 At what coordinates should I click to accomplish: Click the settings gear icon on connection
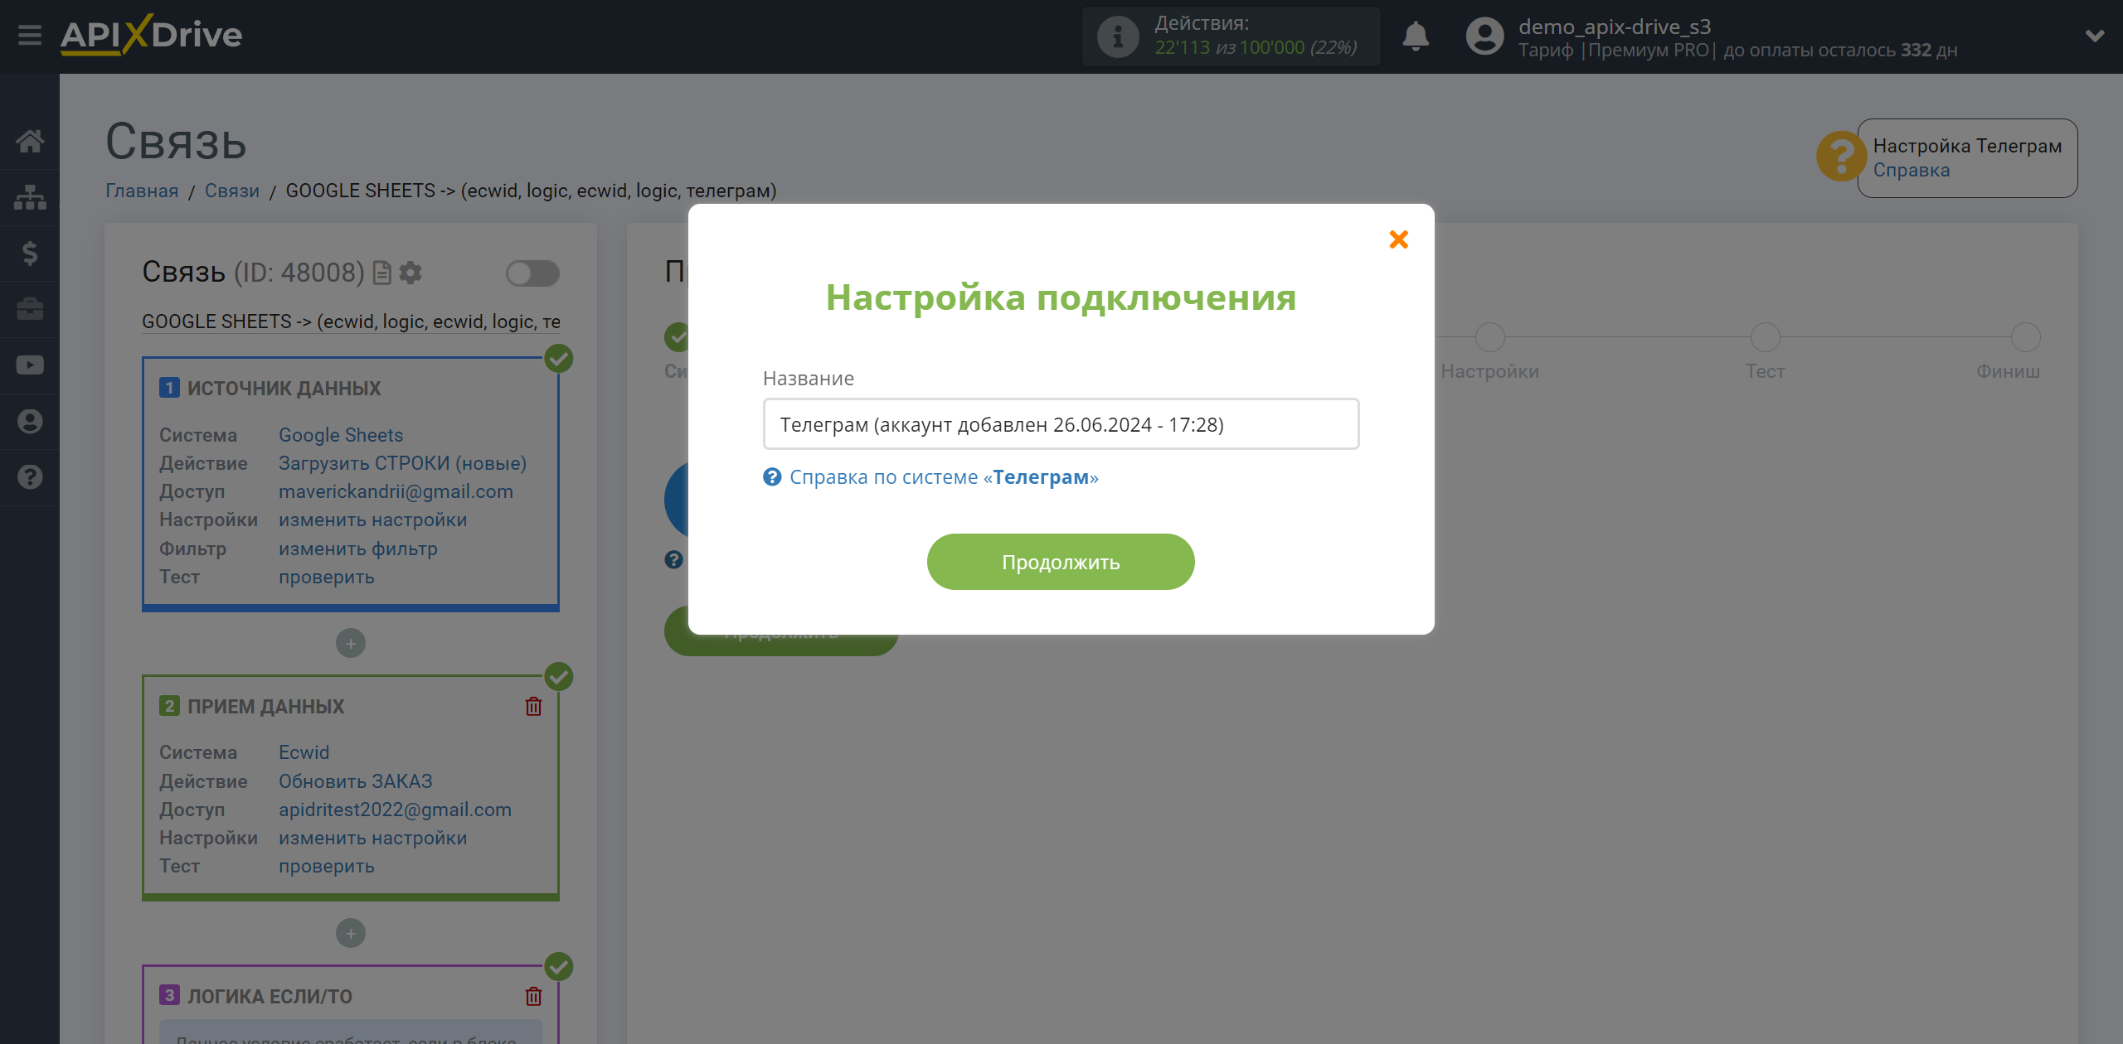(x=411, y=272)
